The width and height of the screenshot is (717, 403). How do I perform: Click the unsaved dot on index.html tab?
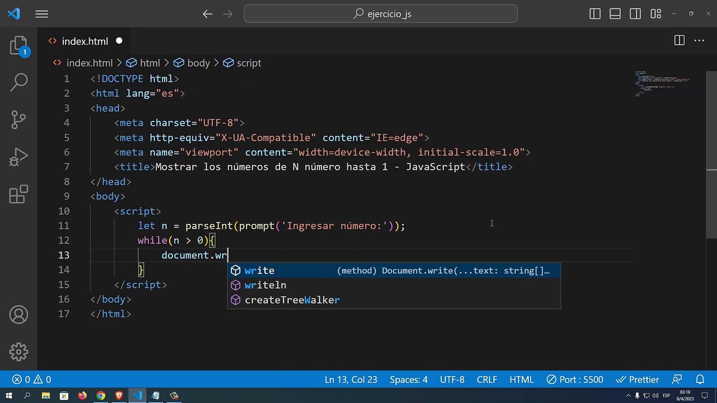click(119, 41)
